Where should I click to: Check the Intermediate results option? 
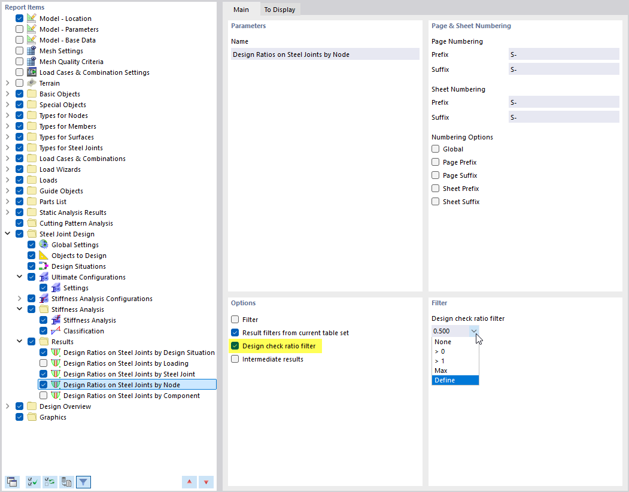[x=235, y=359]
